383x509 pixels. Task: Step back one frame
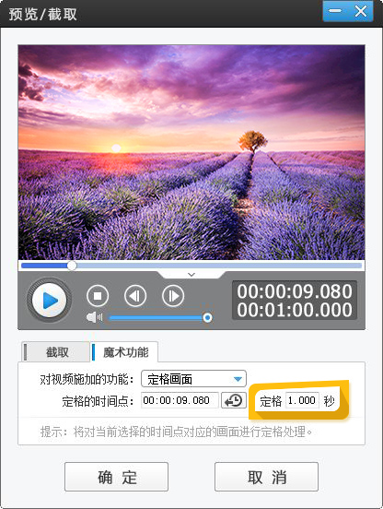[135, 296]
